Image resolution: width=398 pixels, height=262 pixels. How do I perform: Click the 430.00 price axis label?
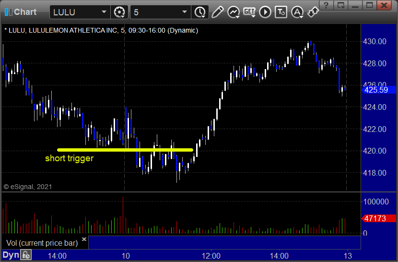[375, 41]
